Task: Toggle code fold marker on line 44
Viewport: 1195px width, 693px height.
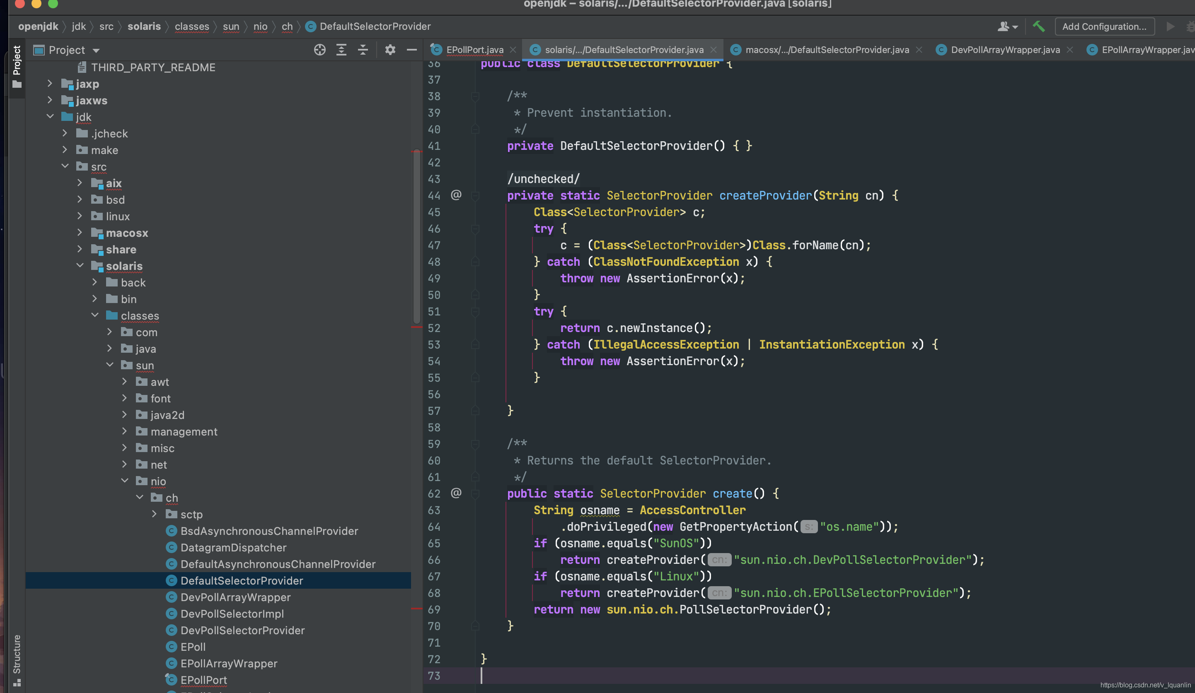Action: (475, 195)
